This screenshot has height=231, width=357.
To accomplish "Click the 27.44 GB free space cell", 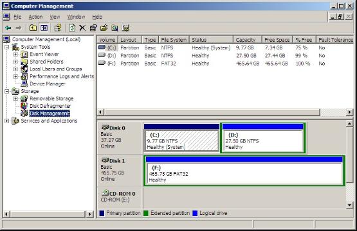I will coord(275,55).
